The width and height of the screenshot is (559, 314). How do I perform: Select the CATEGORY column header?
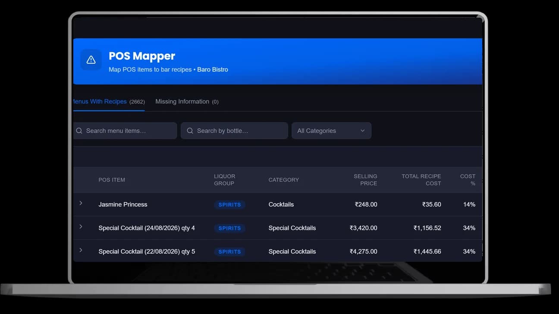point(283,180)
